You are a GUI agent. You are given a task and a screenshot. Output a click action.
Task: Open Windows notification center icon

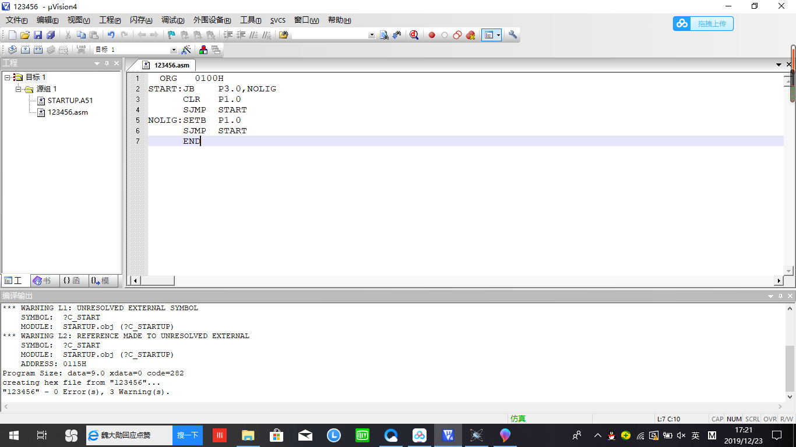[777, 435]
